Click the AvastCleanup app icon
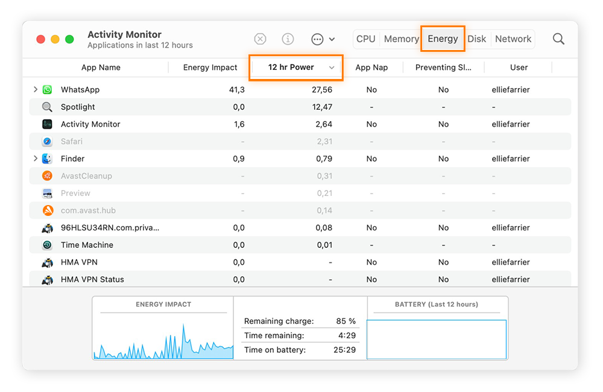Image resolution: width=603 pixels, height=392 pixels. [x=47, y=175]
